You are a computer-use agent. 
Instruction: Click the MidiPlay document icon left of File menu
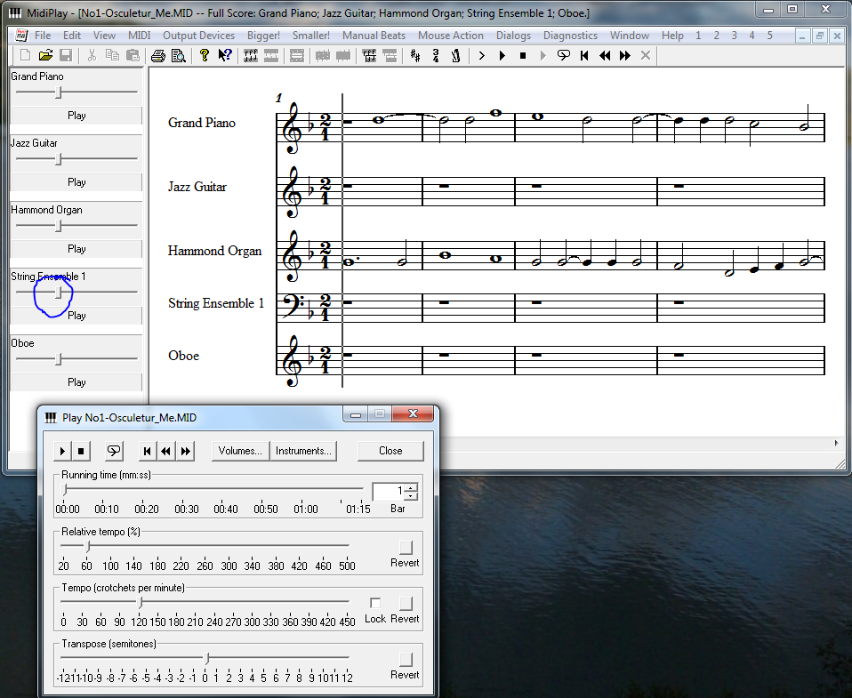21,36
